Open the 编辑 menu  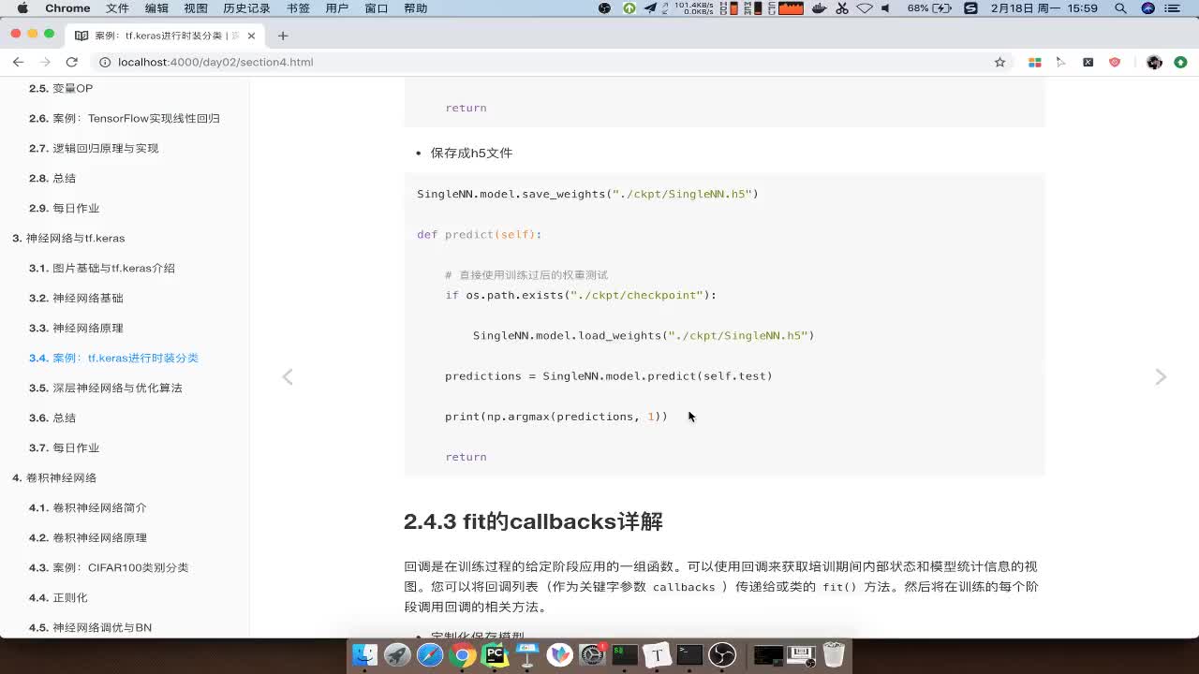(x=156, y=8)
